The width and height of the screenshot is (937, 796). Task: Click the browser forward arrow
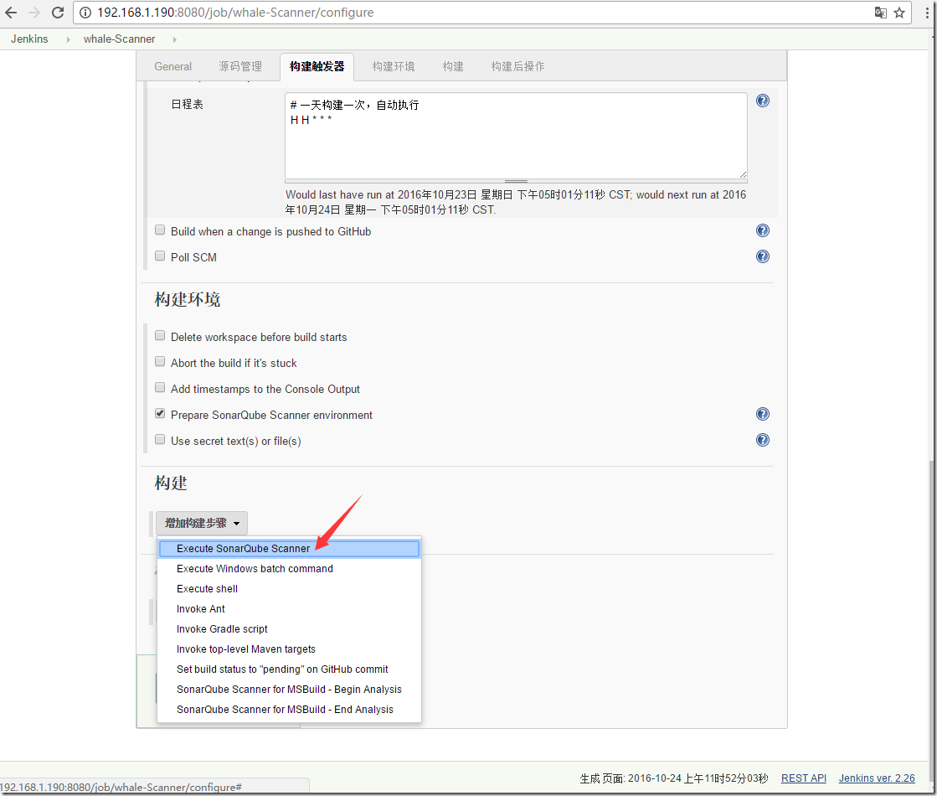click(34, 12)
